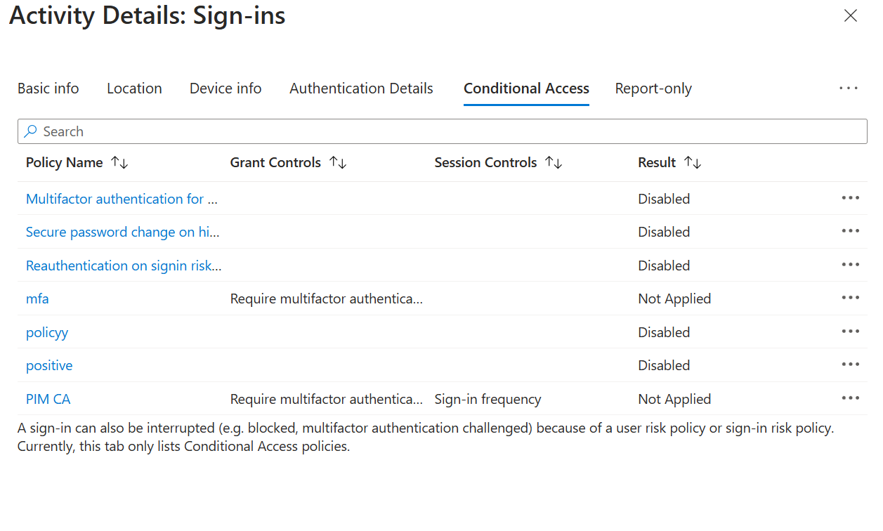Open the Device info tab

tap(225, 88)
